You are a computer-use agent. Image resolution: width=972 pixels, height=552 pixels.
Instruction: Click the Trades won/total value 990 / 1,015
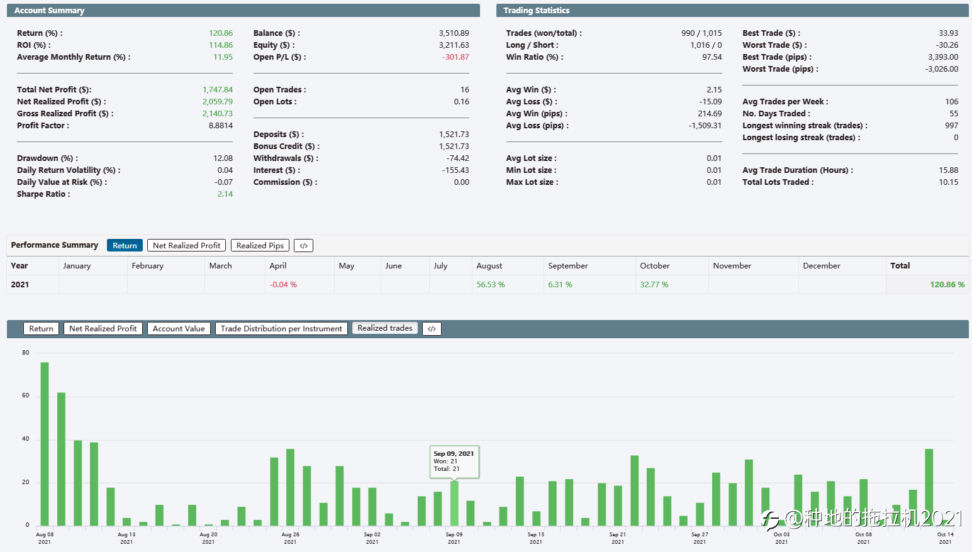[x=701, y=33]
